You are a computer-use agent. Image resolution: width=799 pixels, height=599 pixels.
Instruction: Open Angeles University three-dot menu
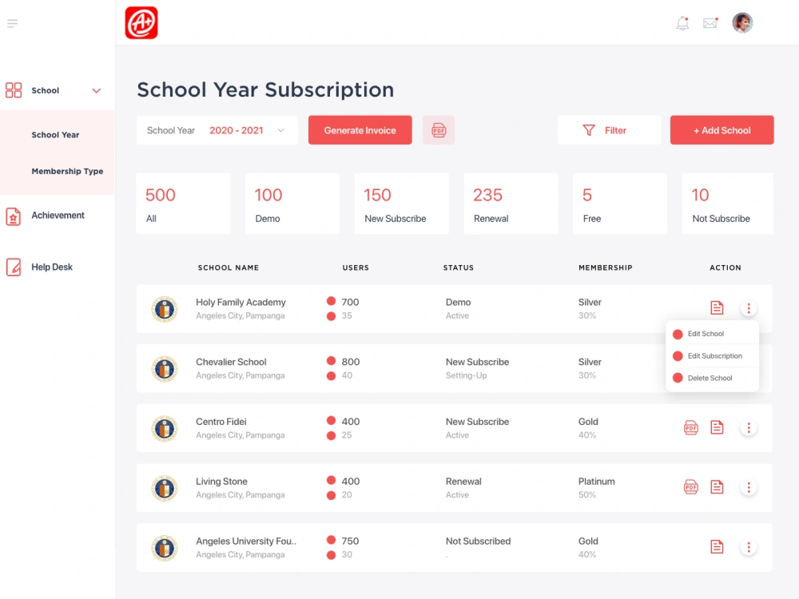pos(749,547)
